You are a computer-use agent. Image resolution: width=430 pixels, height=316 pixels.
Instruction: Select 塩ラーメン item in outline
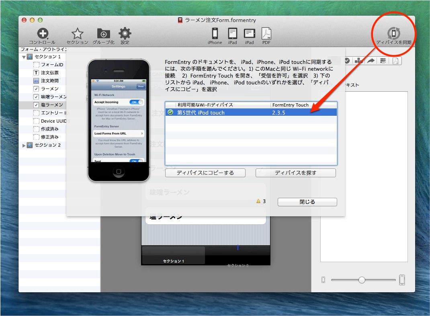click(48, 105)
